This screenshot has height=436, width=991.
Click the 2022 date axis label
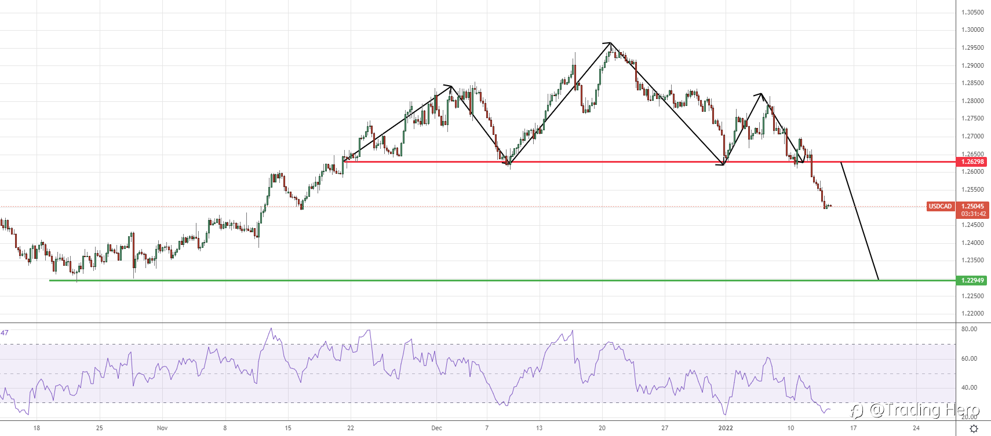coord(726,428)
